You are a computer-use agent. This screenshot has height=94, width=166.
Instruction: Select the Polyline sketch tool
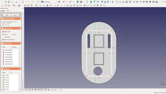point(25,5)
